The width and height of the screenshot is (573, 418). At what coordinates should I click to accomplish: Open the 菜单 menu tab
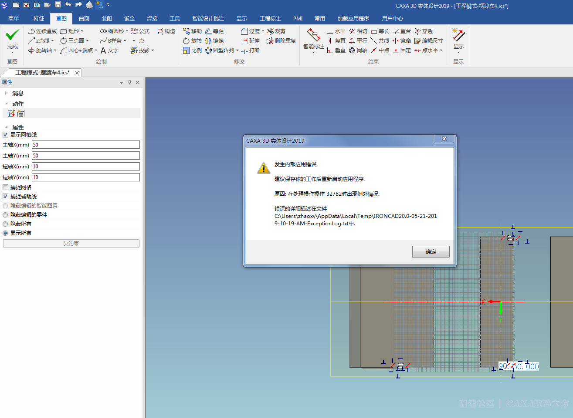pyautogui.click(x=14, y=19)
